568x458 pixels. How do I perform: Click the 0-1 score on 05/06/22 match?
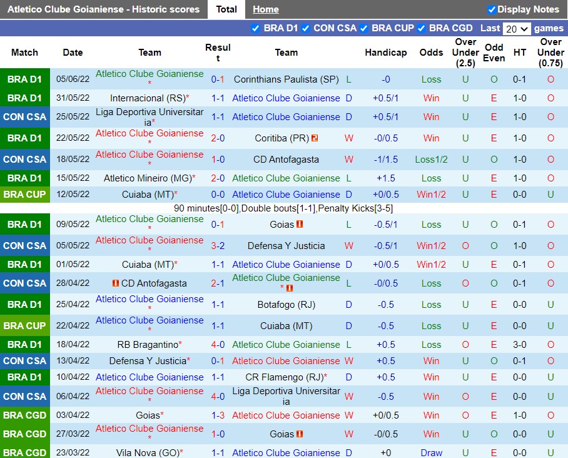click(218, 79)
